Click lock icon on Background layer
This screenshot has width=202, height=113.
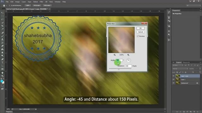(x=197, y=83)
